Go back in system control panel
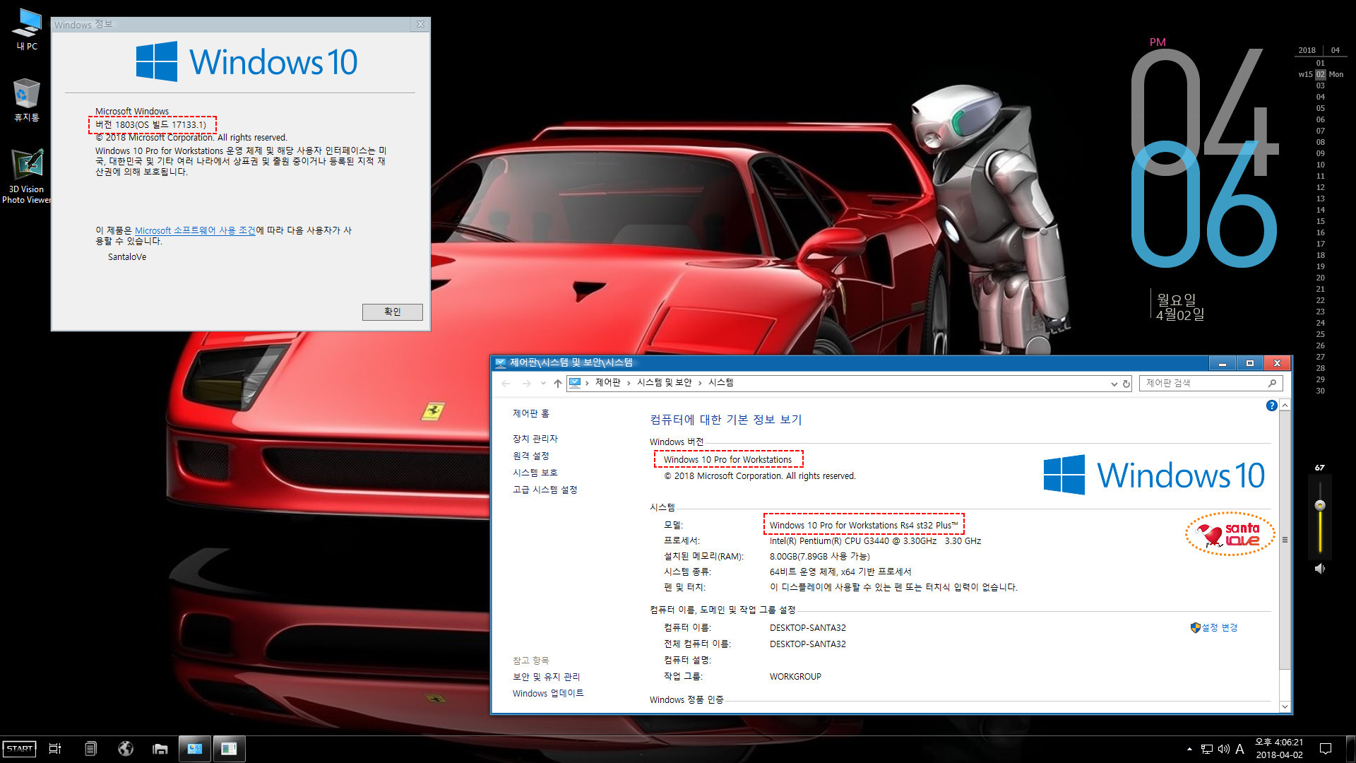 click(x=506, y=383)
